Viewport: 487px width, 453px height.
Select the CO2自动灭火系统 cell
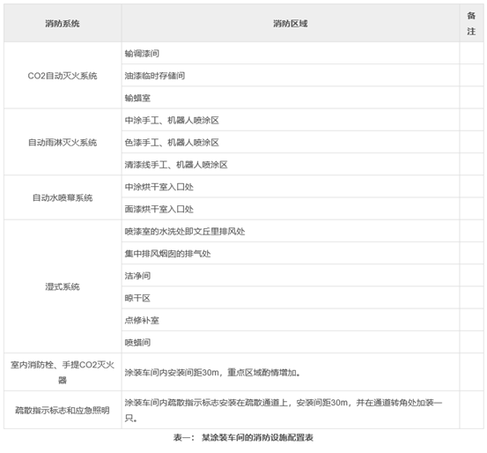click(x=63, y=76)
